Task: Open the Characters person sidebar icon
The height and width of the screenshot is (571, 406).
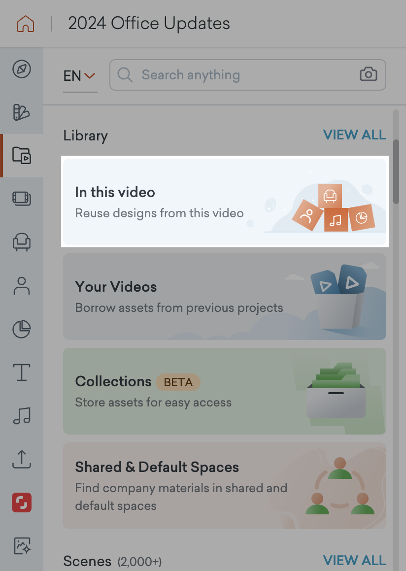Action: [22, 286]
